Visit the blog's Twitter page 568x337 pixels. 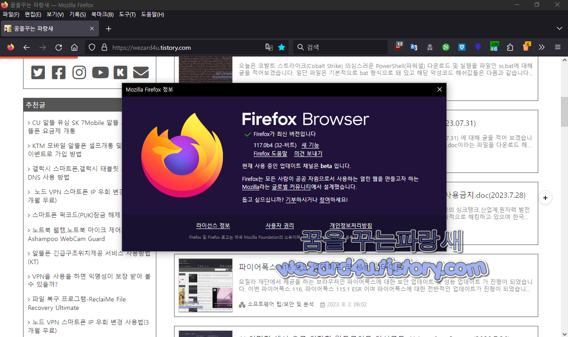pos(38,72)
